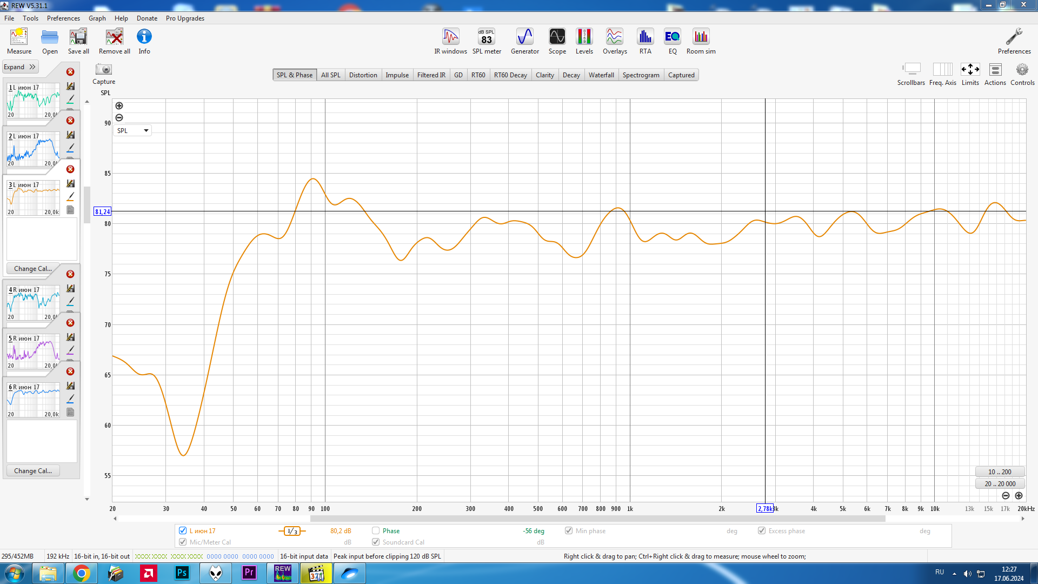Switch to the Waterfall tab
1038x584 pixels.
click(601, 75)
